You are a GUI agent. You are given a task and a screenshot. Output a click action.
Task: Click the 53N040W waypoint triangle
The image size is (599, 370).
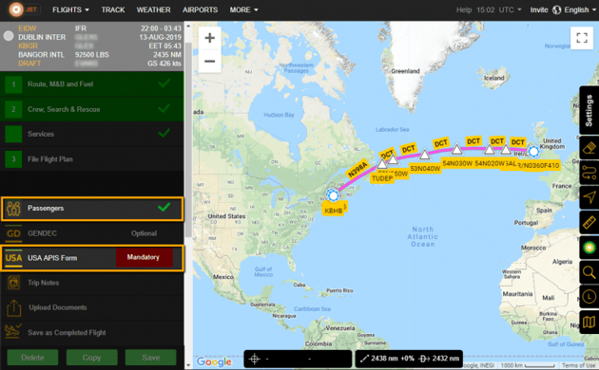click(424, 155)
